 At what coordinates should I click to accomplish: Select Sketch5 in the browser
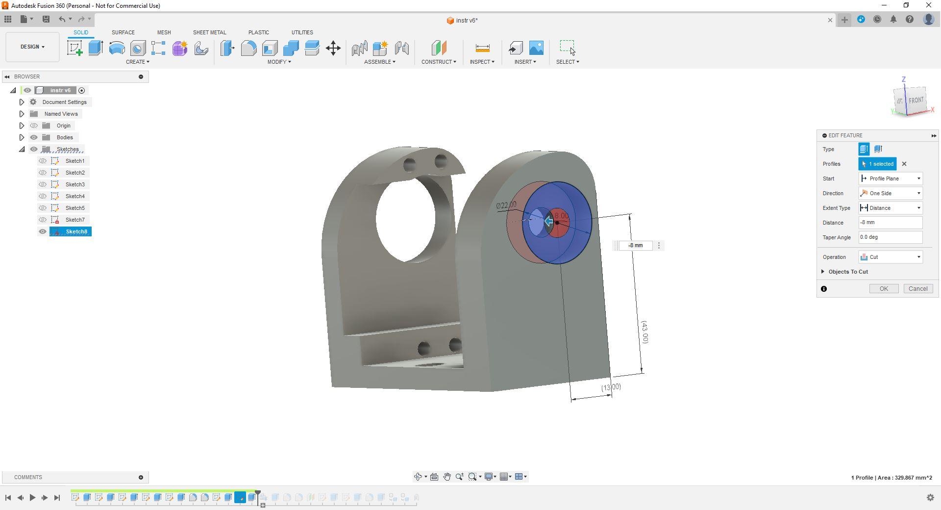pos(75,208)
